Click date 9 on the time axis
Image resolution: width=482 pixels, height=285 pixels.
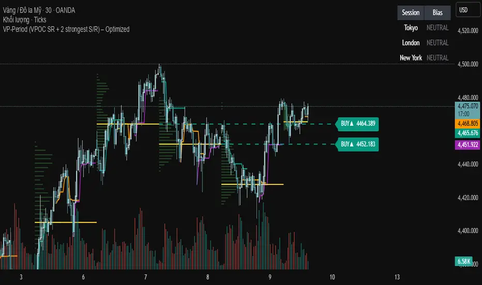270,277
